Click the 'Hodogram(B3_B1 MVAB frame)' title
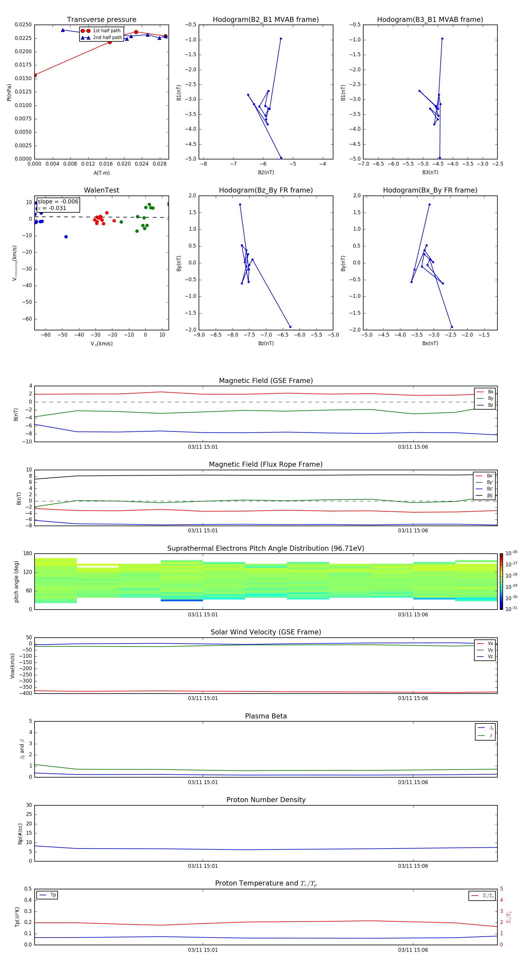 coord(430,20)
